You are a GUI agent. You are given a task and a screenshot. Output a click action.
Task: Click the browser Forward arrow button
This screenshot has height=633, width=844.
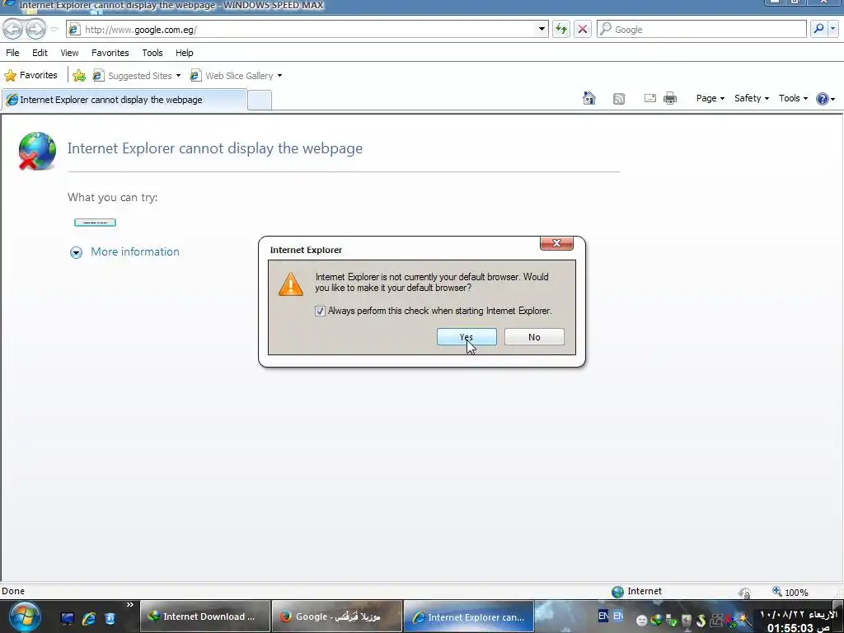point(35,29)
